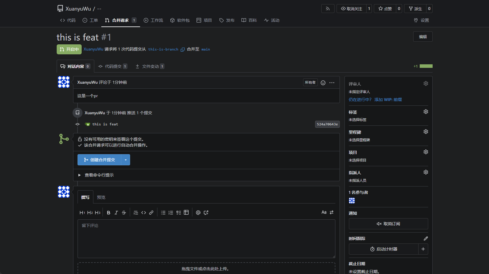Insert a link in comment editor

tap(151, 213)
